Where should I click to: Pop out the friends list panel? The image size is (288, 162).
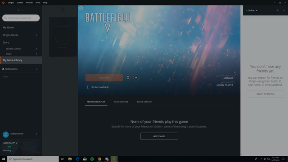click(x=278, y=10)
